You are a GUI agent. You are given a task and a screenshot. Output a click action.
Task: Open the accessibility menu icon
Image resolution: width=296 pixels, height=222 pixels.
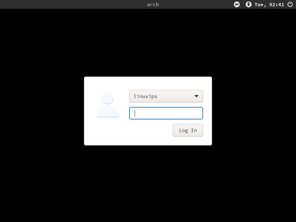tap(249, 4)
